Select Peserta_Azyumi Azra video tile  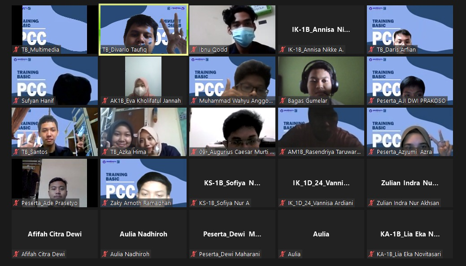[x=410, y=132]
